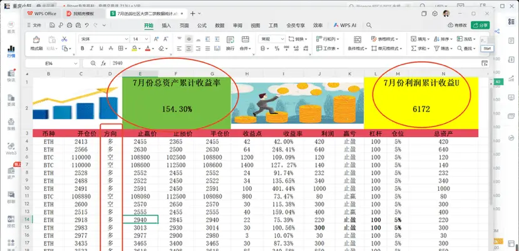Open the File (文件) menu
The width and height of the screenshot is (519, 251).
[34, 26]
